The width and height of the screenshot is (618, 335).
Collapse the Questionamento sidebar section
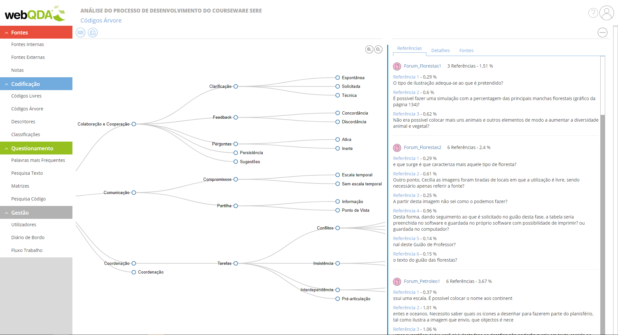[x=6, y=148]
